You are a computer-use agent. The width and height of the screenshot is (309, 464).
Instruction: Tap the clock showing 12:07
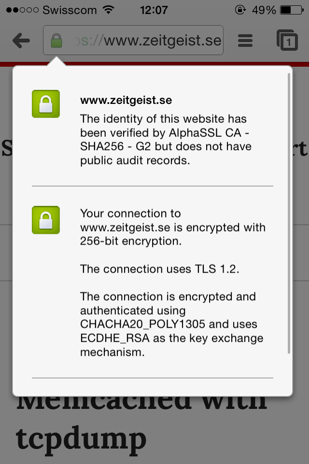coord(154,9)
